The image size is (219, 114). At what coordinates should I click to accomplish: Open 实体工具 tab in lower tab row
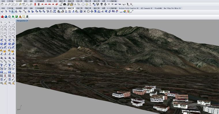pyautogui.click(x=79, y=8)
